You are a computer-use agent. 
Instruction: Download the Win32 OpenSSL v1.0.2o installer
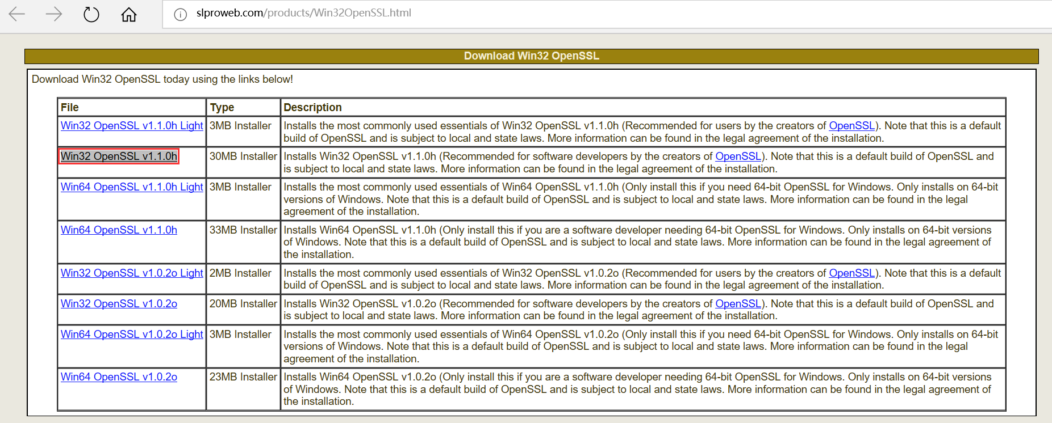119,303
